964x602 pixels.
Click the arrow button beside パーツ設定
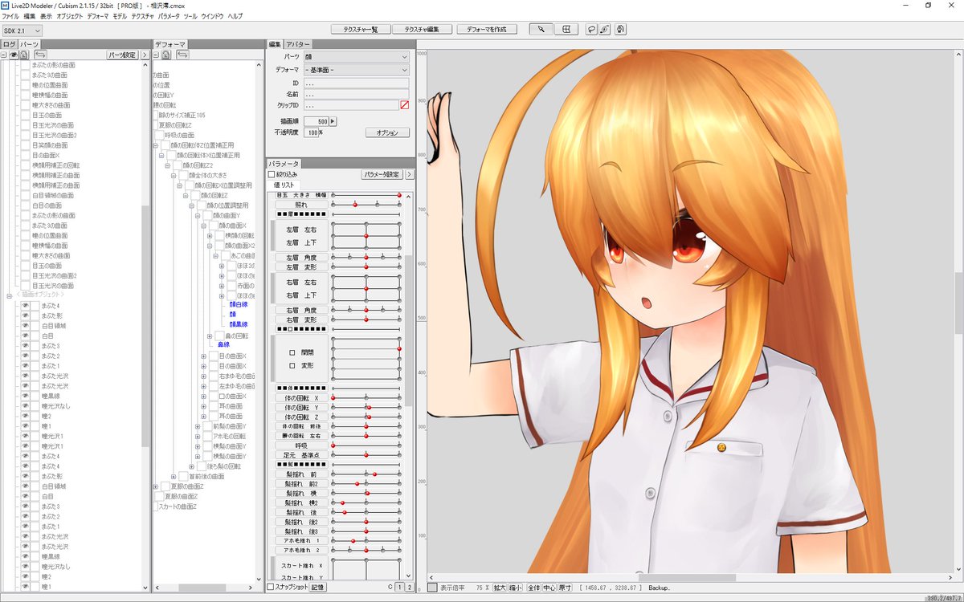[145, 55]
